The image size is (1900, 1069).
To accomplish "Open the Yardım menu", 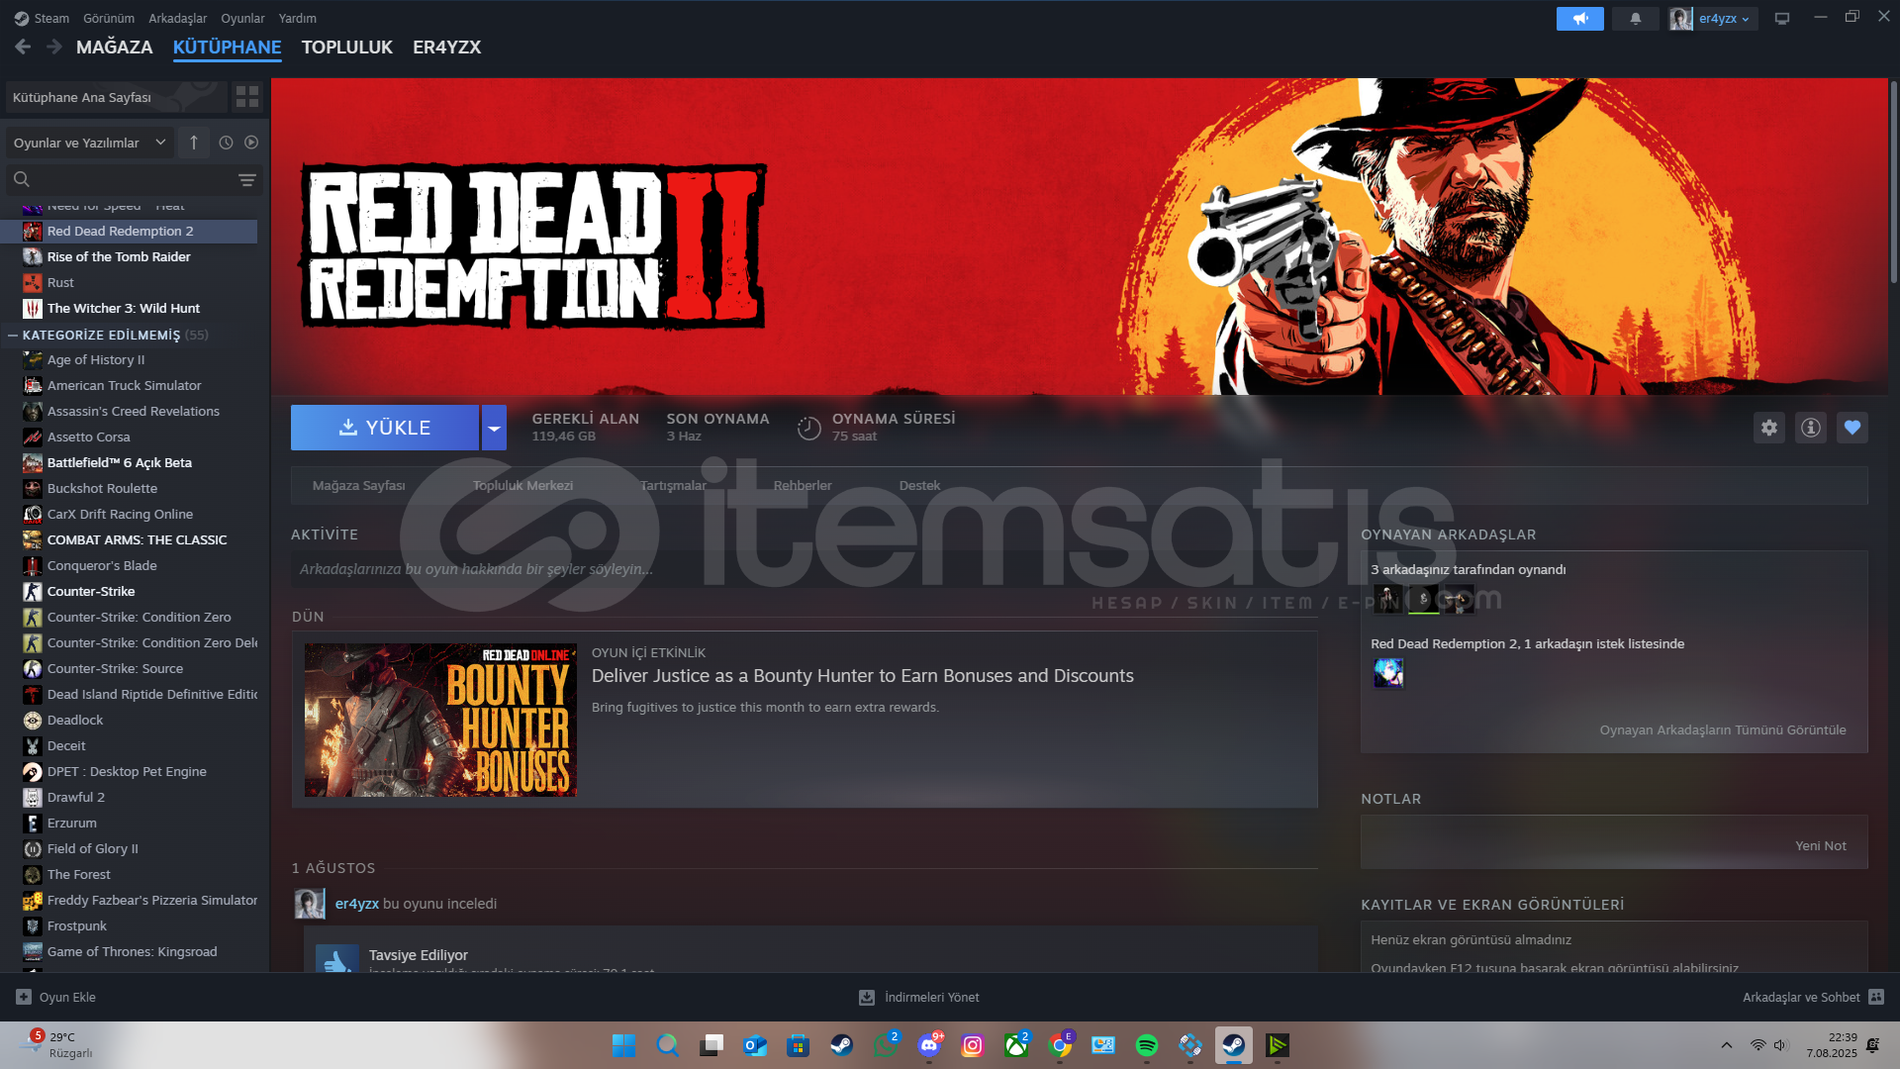I will [297, 18].
